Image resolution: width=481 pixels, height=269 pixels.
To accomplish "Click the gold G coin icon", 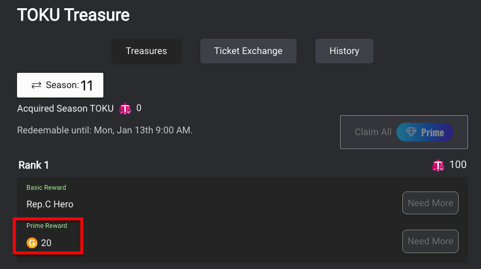I will 32,243.
